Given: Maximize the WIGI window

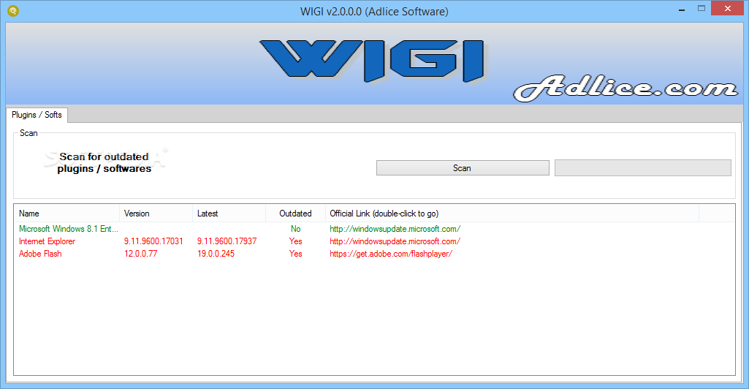Looking at the screenshot, I should (x=702, y=9).
